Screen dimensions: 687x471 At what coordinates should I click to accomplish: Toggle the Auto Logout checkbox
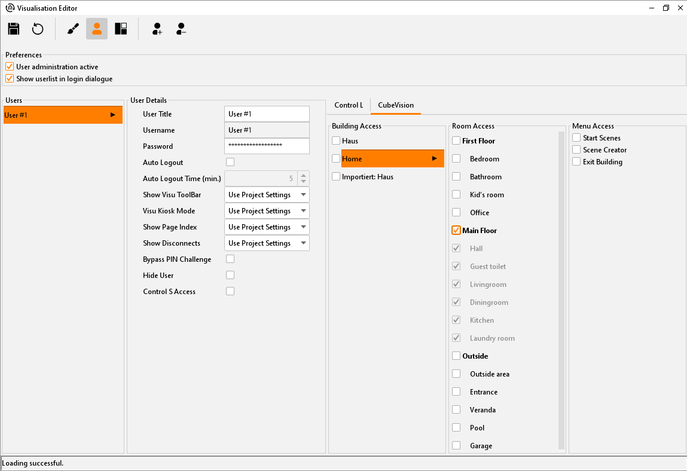click(x=230, y=162)
